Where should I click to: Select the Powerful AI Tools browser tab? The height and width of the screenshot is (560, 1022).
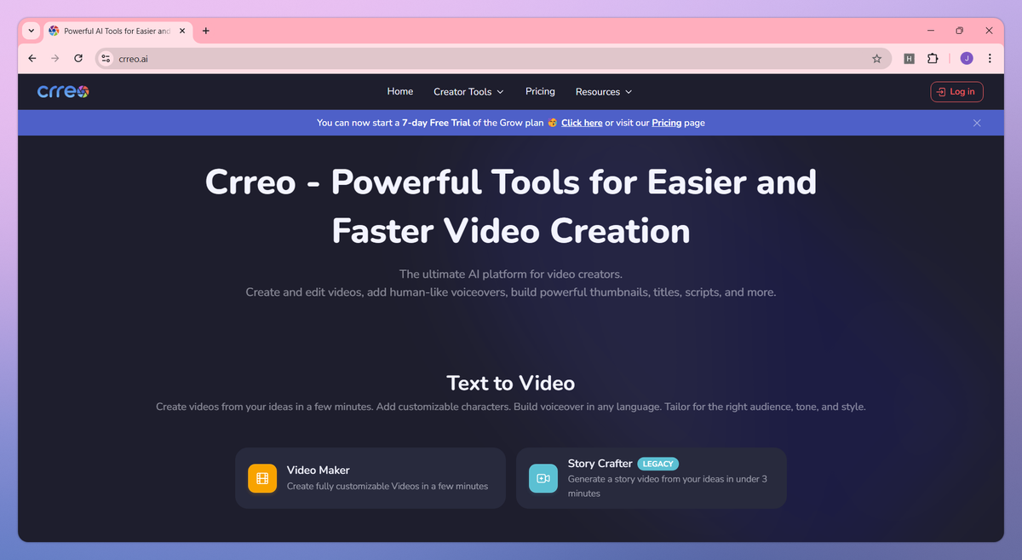(118, 31)
